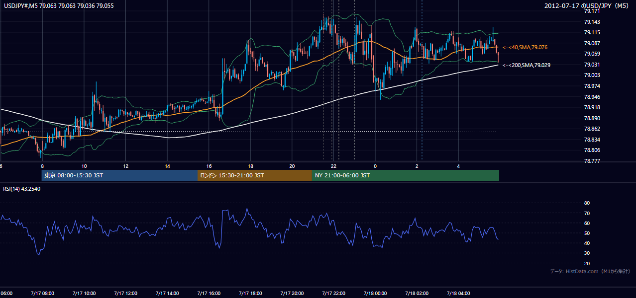Click the 7/18 02:00 time axis label
Image resolution: width=636 pixels, height=298 pixels.
click(x=417, y=293)
